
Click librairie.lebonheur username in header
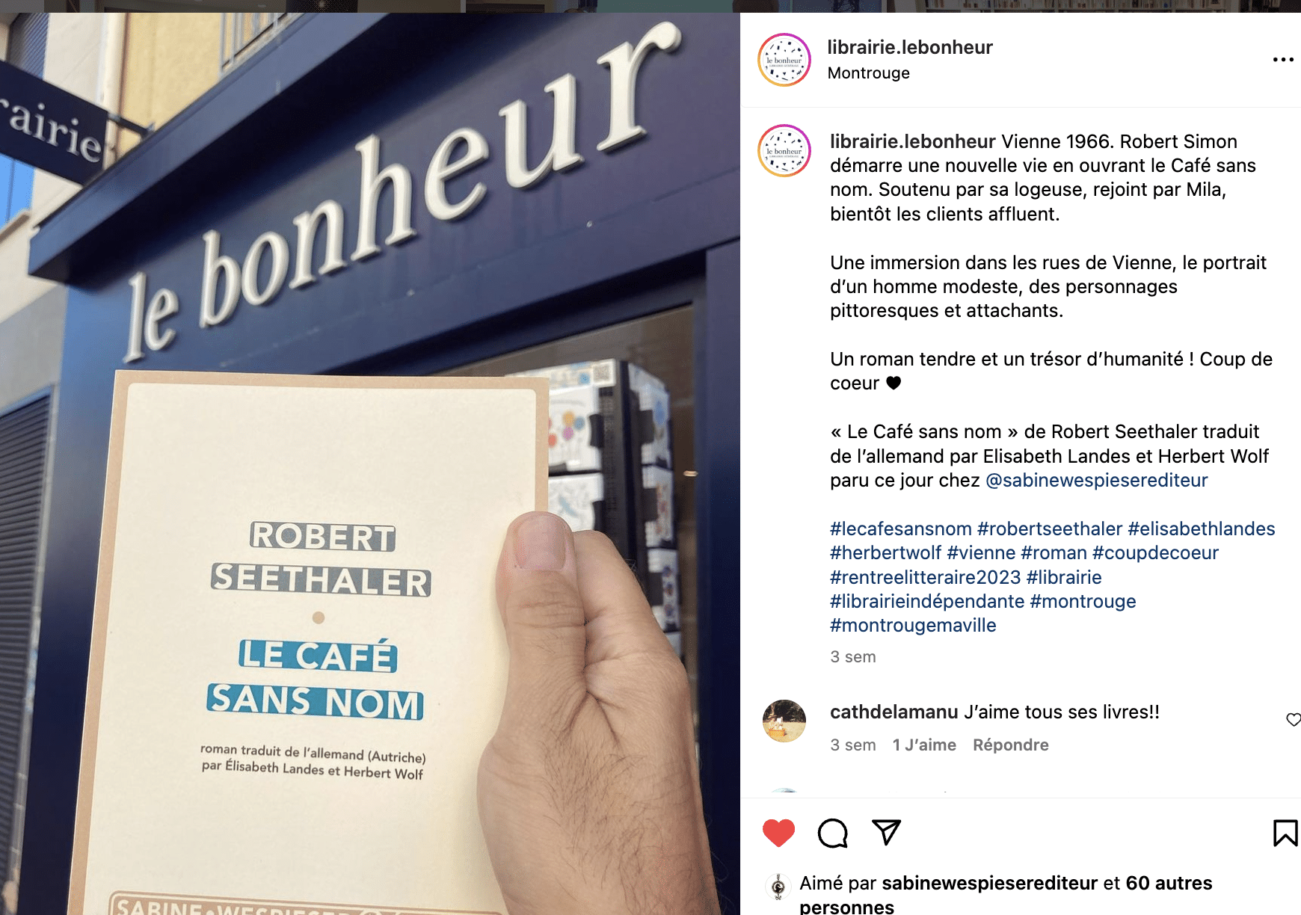coord(910,47)
